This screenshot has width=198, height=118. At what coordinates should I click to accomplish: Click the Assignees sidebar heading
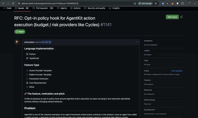[x=148, y=41]
